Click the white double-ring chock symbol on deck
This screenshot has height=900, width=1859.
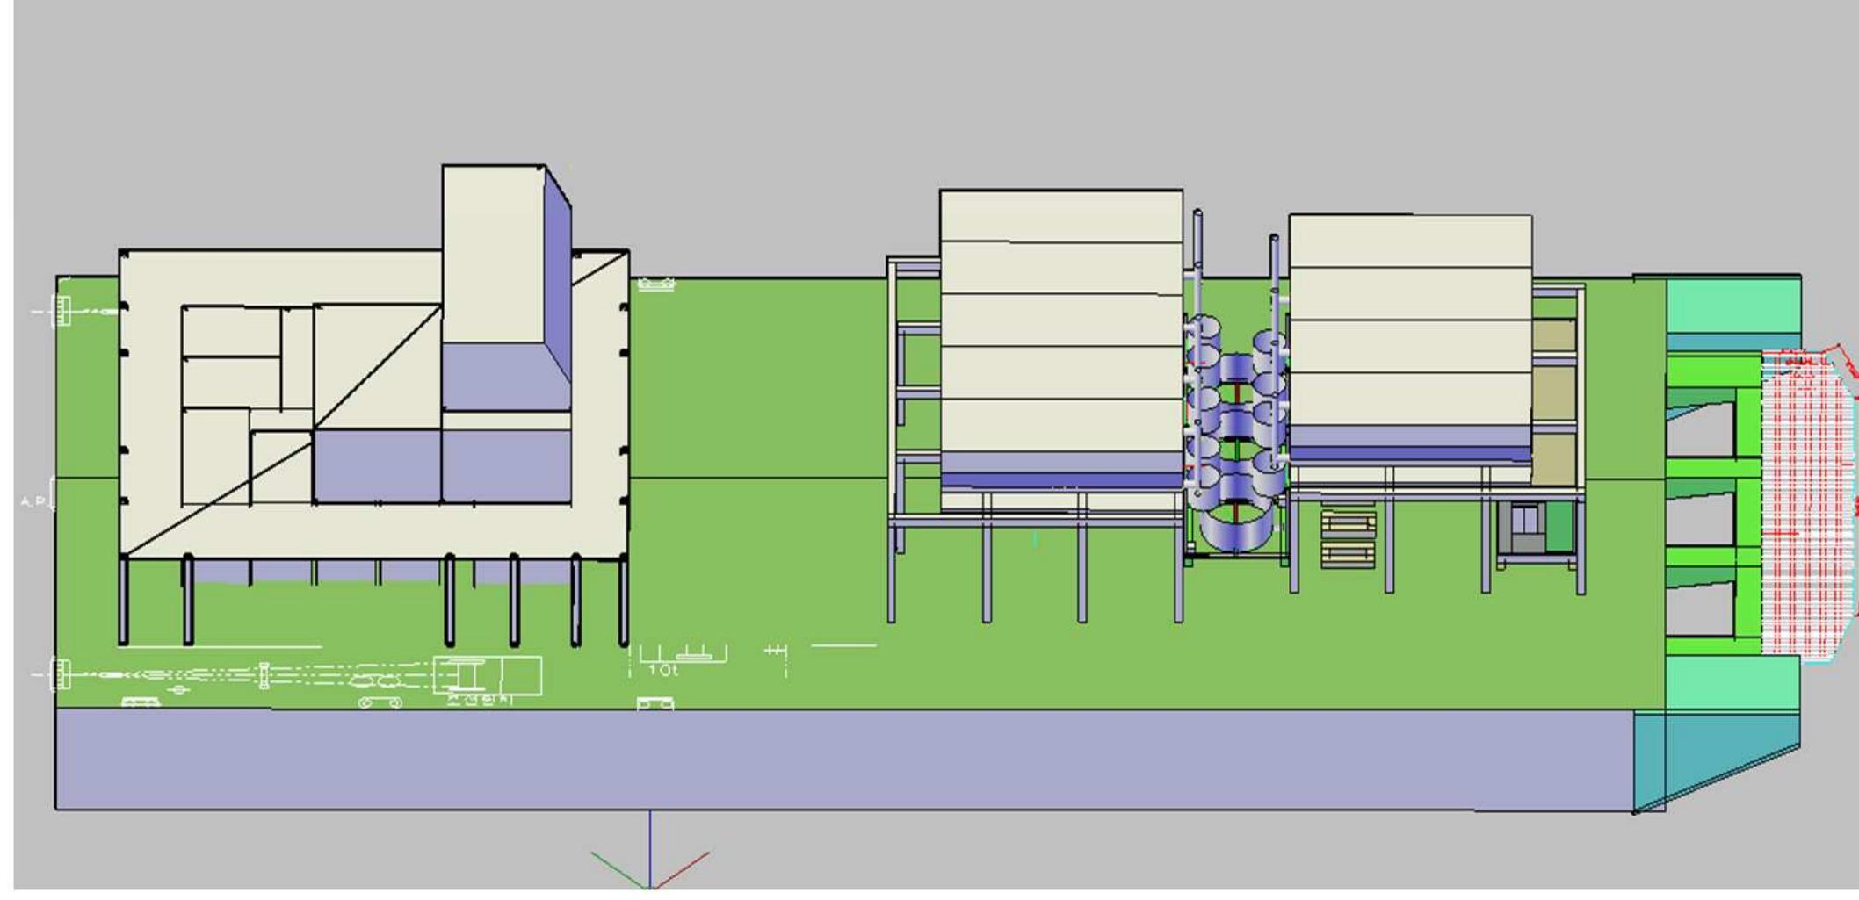tap(380, 702)
